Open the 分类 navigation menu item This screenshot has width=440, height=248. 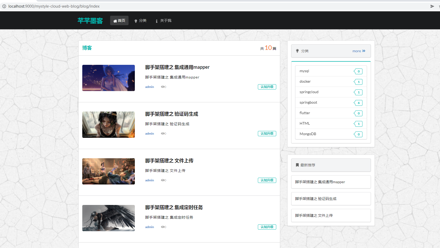coord(141,21)
